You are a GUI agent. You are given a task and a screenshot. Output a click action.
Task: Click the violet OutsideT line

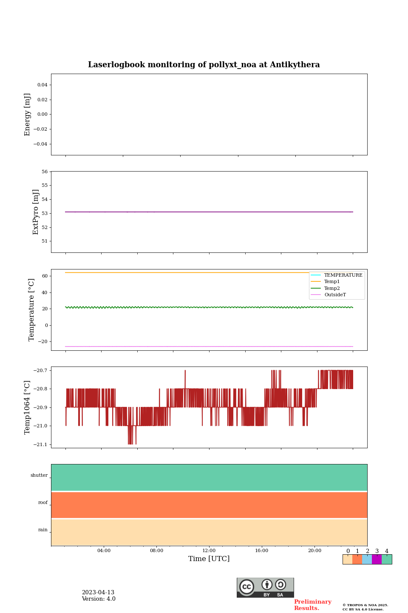tap(209, 347)
